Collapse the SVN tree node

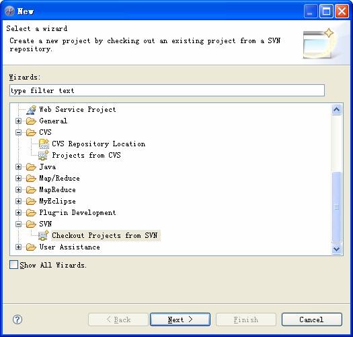coord(18,224)
